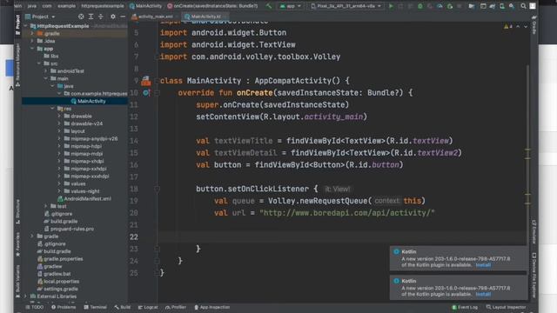Screen dimensions: 557x313
Task: Collapse the res folder
Action: (x=52, y=109)
